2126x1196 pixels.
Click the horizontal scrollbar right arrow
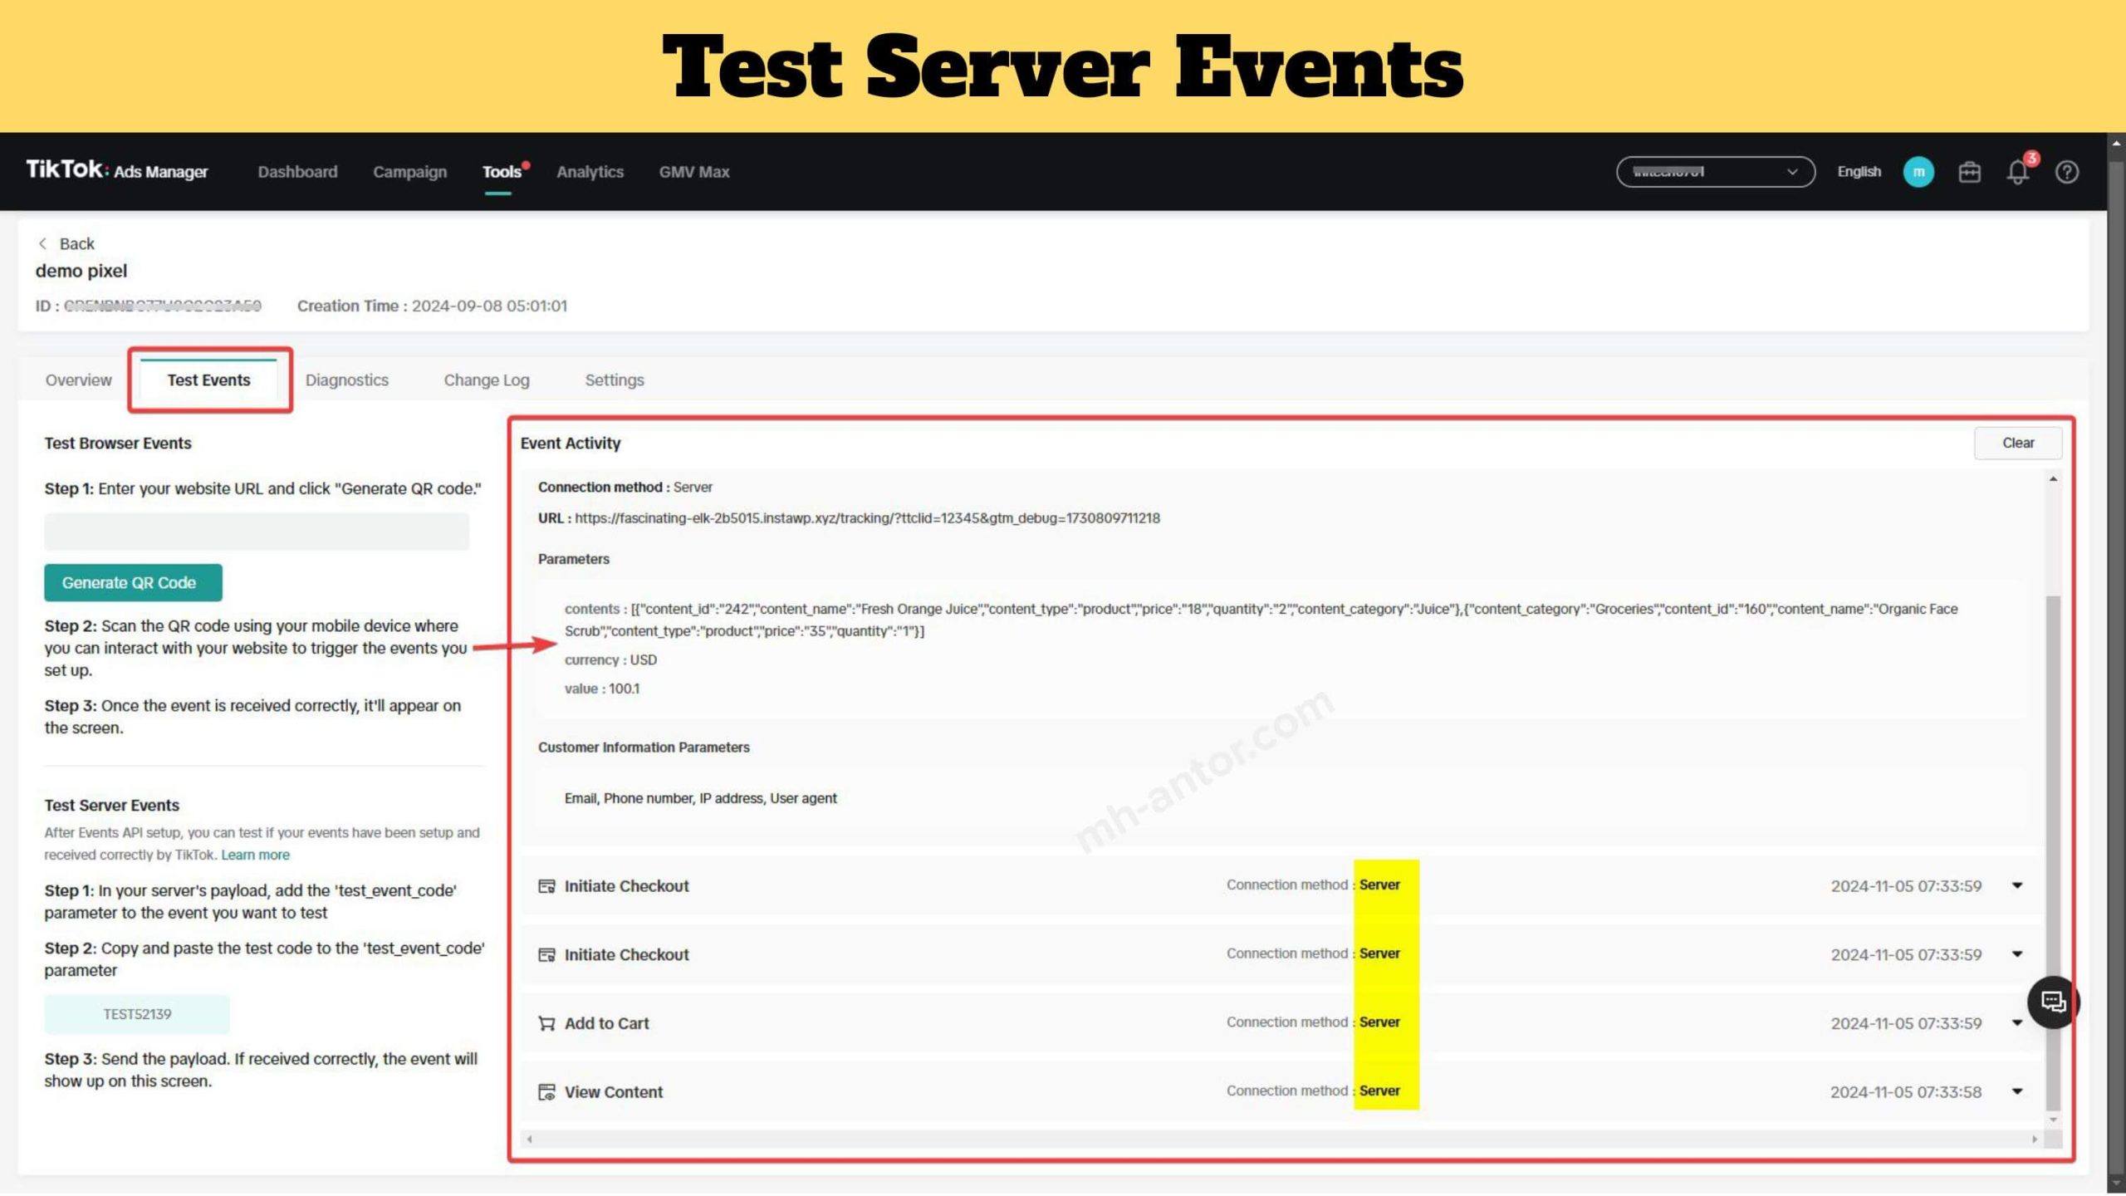click(2034, 1139)
